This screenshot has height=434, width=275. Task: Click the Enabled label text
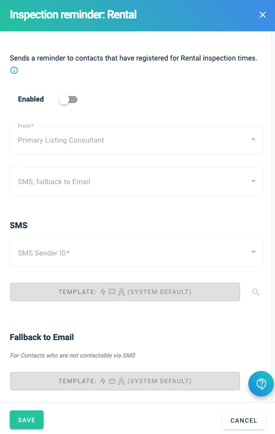[31, 99]
